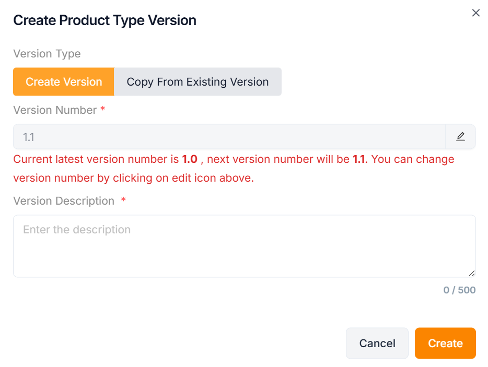Click the bold 1.1 in the red notice
This screenshot has width=488, height=367.
(x=358, y=159)
